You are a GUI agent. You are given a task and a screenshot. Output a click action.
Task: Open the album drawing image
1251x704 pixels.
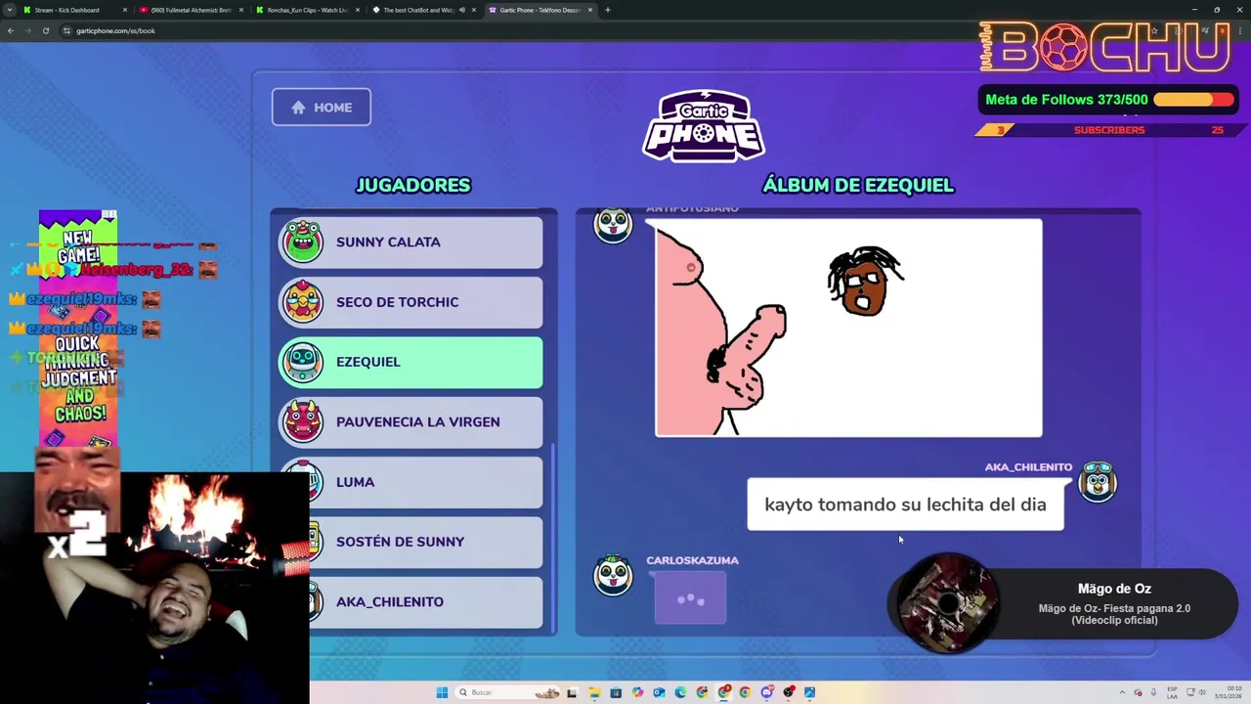pyautogui.click(x=848, y=328)
